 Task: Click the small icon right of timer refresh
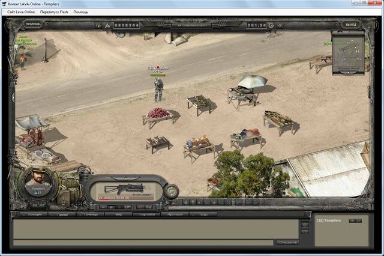click(x=281, y=25)
